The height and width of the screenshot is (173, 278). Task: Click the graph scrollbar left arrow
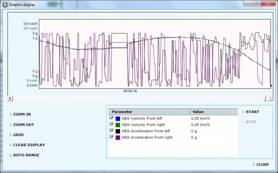(x=10, y=98)
